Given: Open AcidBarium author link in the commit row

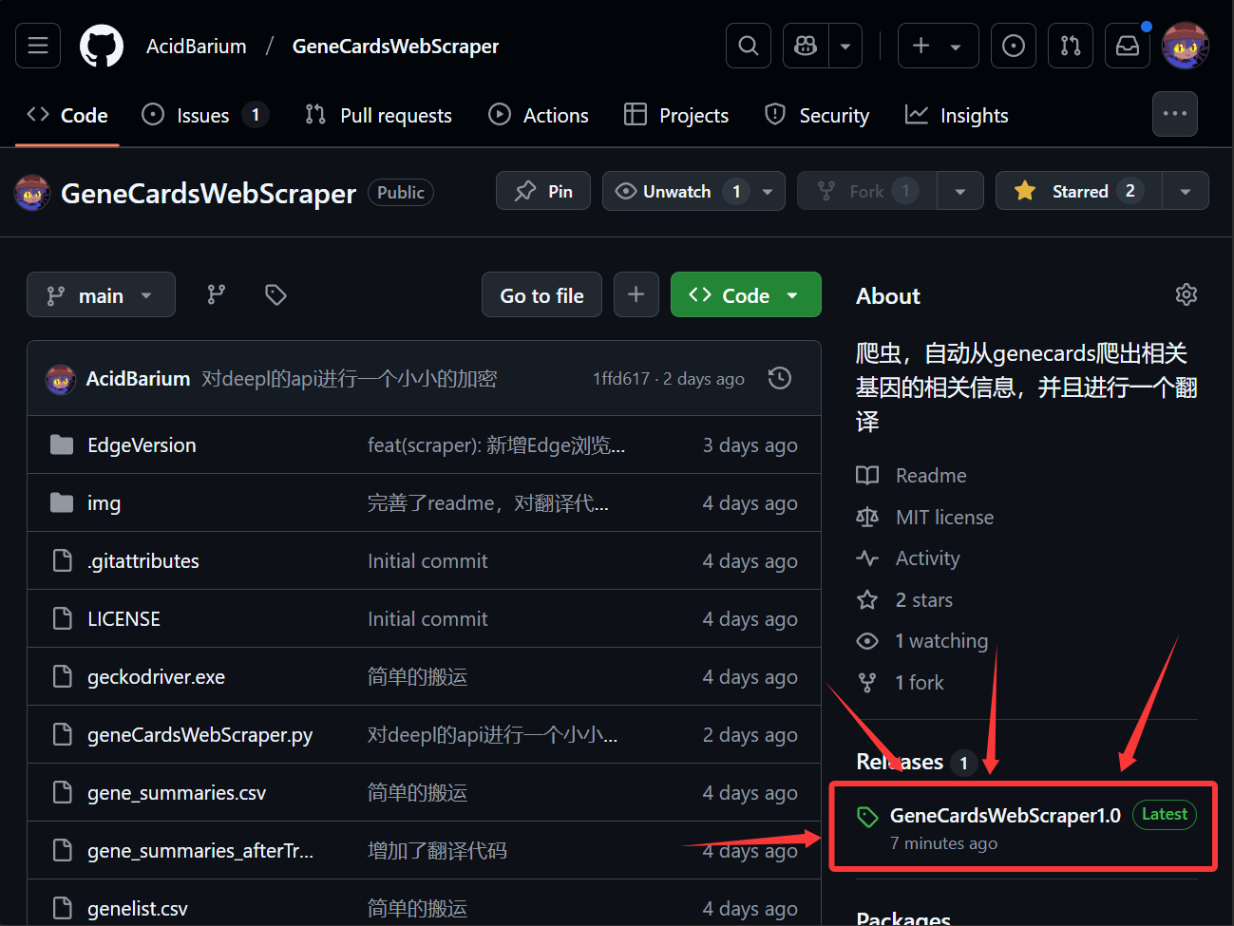Looking at the screenshot, I should (x=138, y=378).
